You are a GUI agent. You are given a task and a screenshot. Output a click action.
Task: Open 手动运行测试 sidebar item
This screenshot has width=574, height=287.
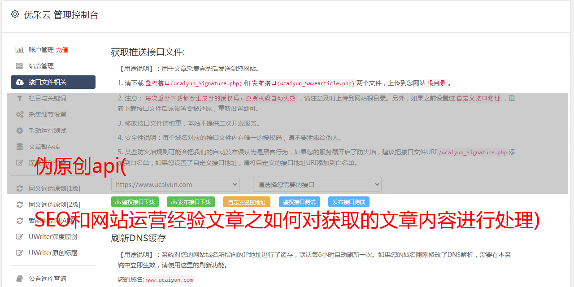coord(48,130)
